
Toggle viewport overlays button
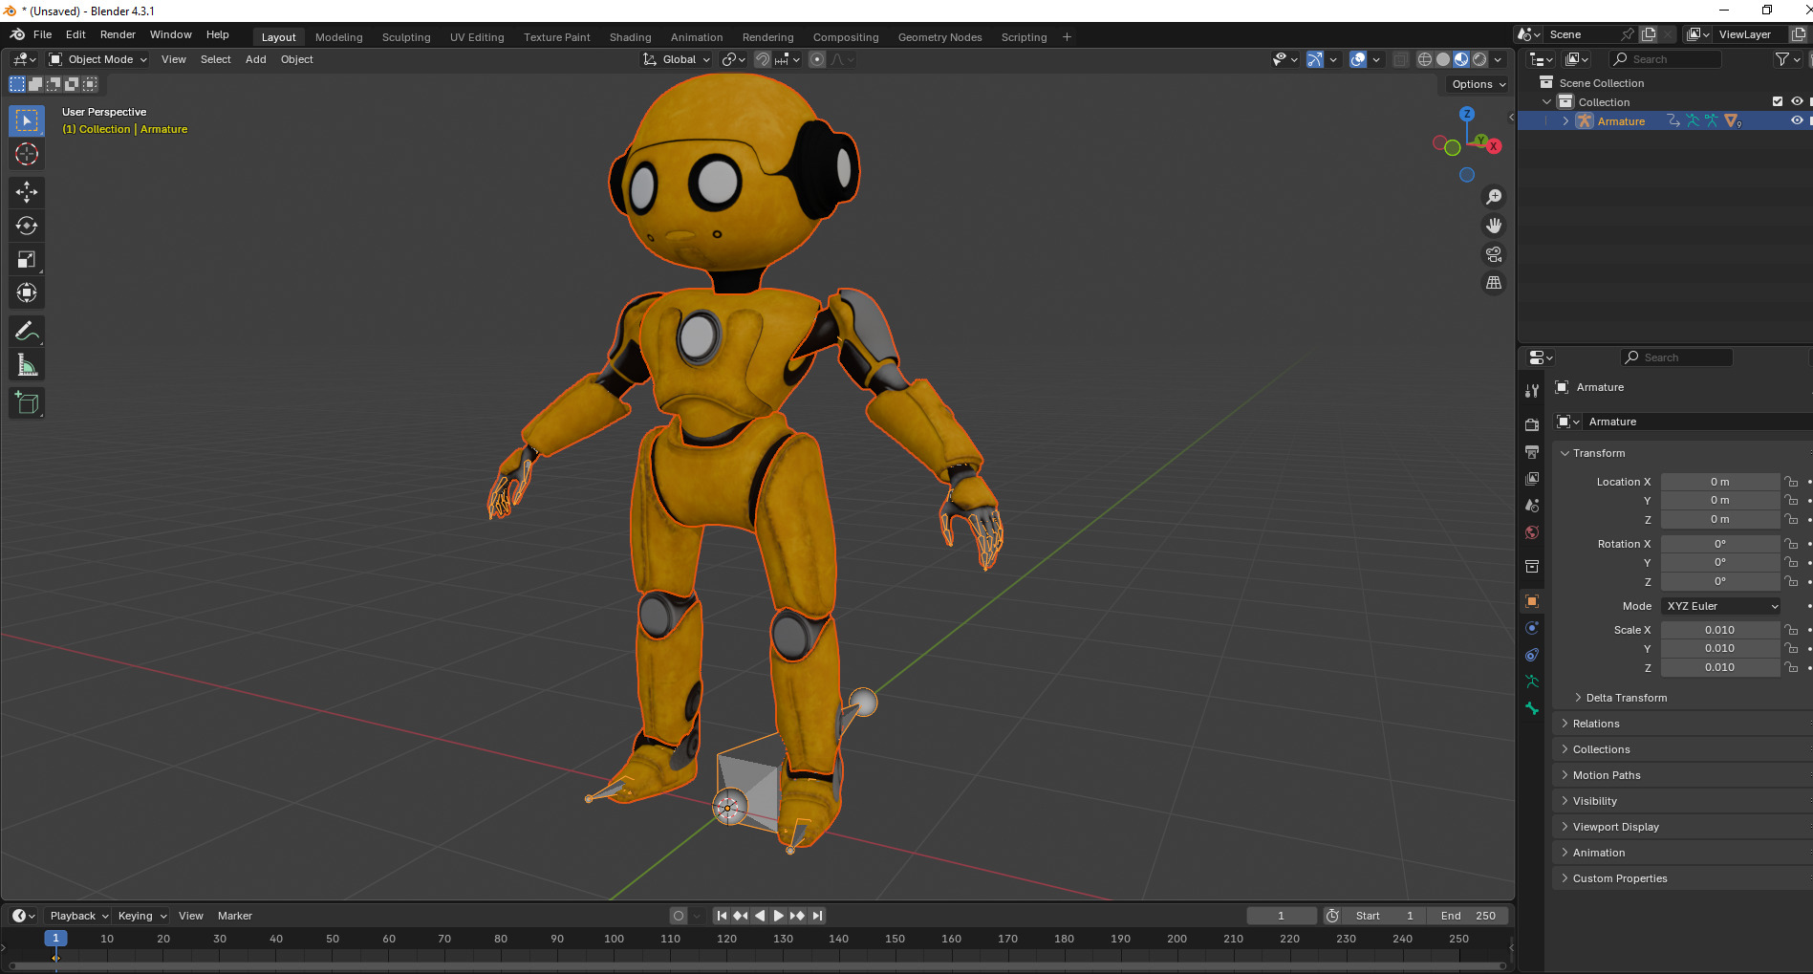click(1358, 59)
